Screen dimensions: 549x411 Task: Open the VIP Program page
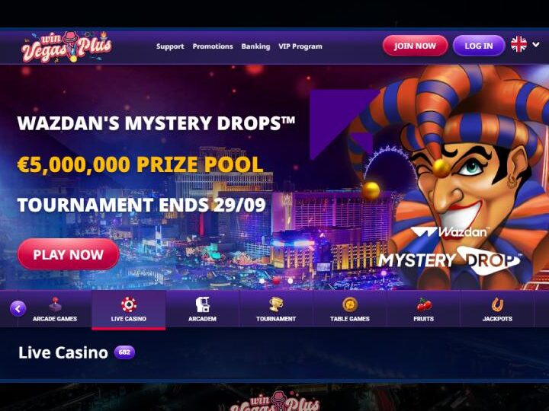[x=300, y=46]
